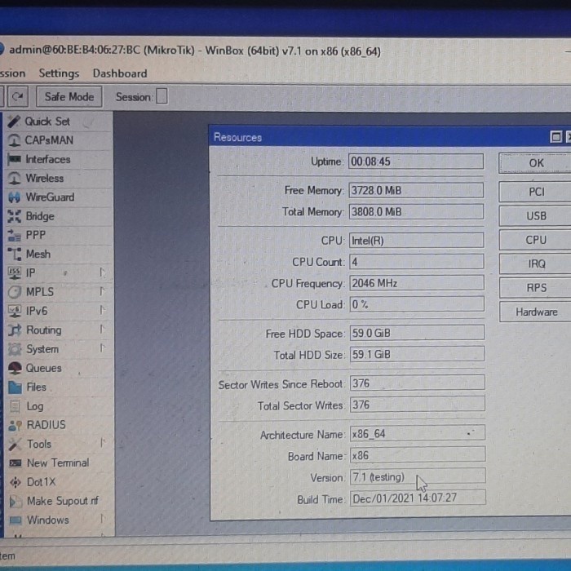The image size is (571, 571).
Task: Click the CPU Frequency 2046 MHz field
Action: coord(417,283)
